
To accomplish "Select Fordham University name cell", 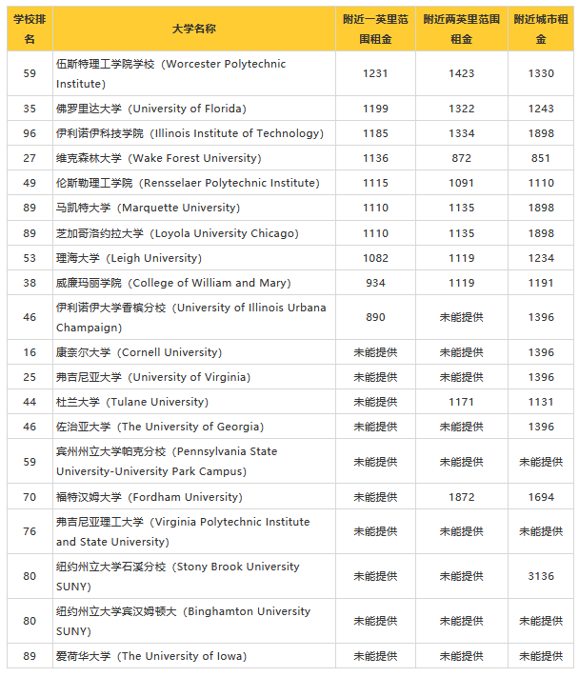I will [194, 497].
